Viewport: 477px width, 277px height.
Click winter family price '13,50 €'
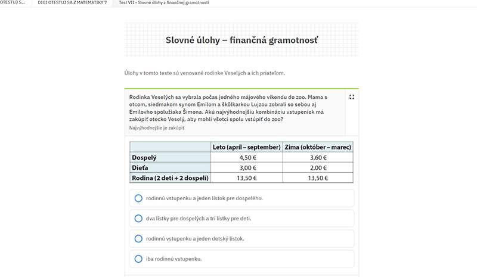[x=318, y=178]
